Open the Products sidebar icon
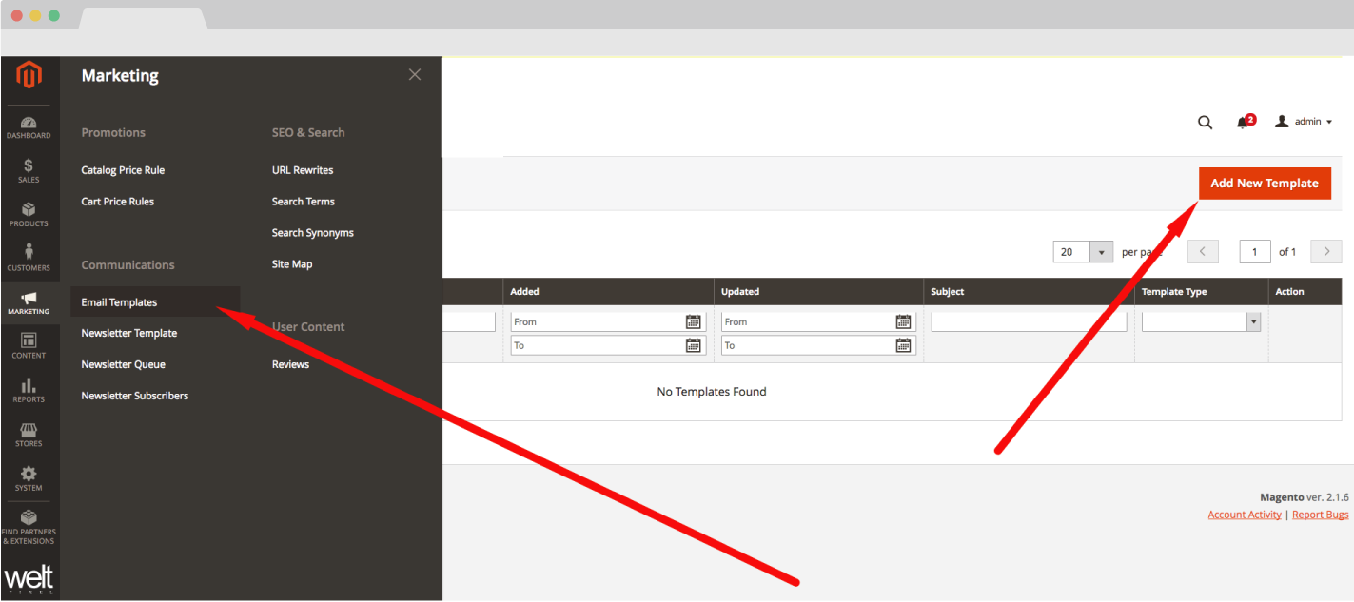Viewport: 1354px width, 602px height. (x=29, y=215)
